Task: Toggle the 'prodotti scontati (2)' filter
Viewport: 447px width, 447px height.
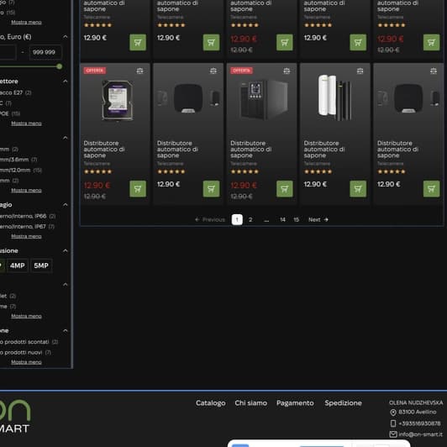Action: point(29,342)
